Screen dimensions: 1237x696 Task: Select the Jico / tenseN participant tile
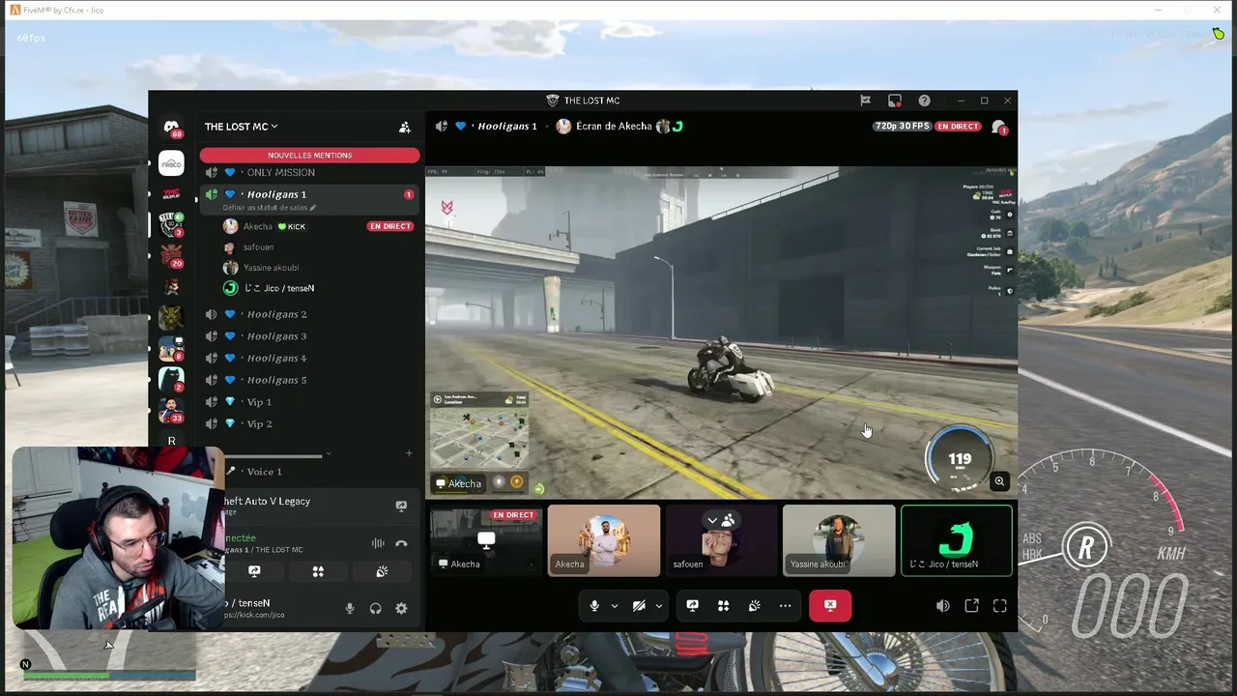coord(957,540)
